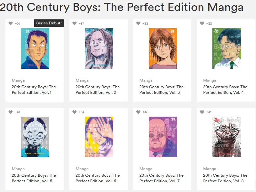Open the orange Vol. 3 cover
Viewport: 256px width, 192px height.
click(x=163, y=48)
